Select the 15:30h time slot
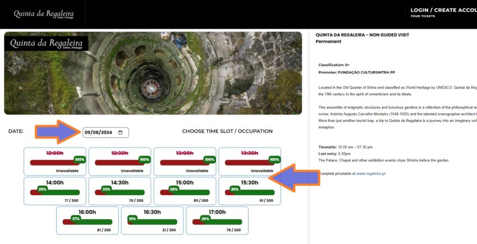This screenshot has height=244, width=477. coord(250,191)
